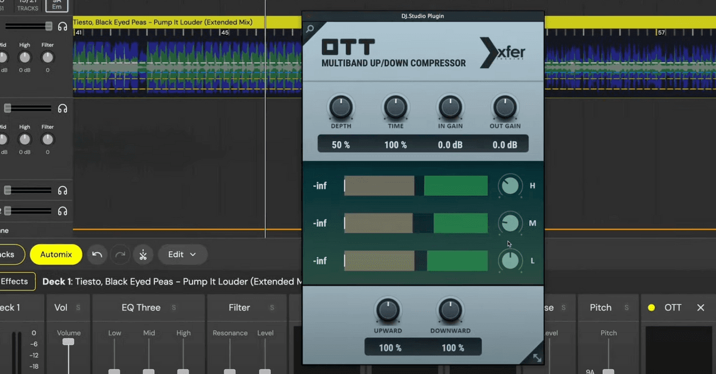The image size is (716, 374).
Task: Toggle the yellow enable dot on the OTT effect
Action: 651,308
